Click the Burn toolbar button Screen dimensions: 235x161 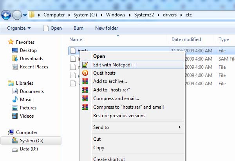pos(78,28)
